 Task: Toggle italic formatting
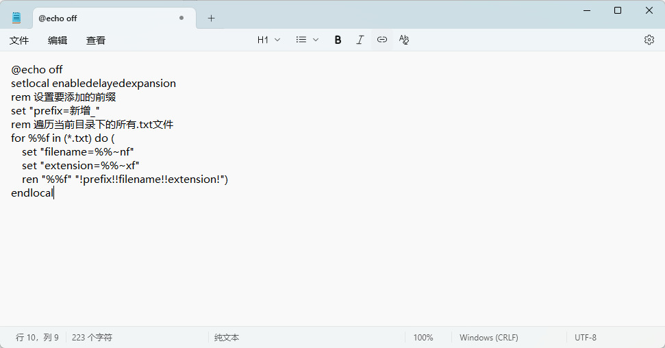tap(360, 40)
